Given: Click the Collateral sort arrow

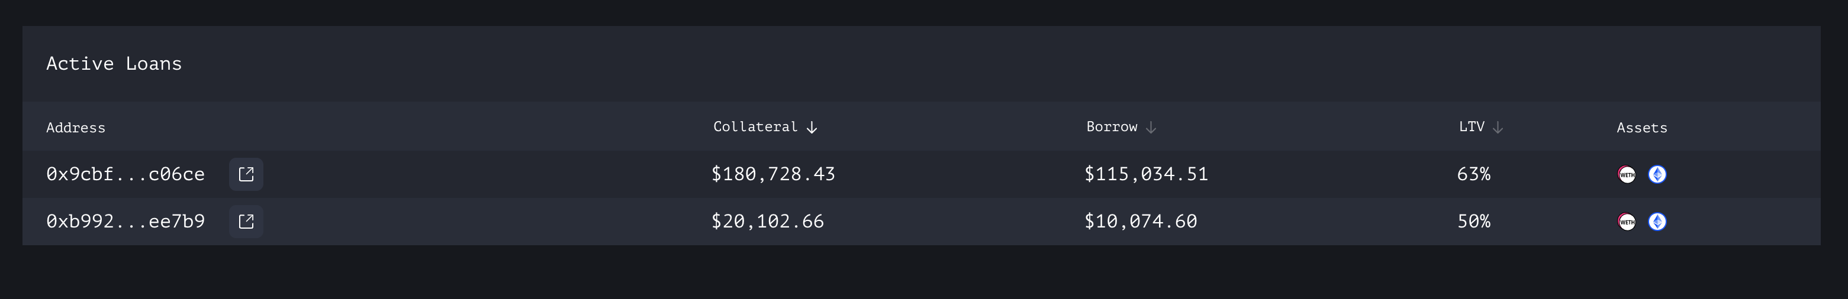Looking at the screenshot, I should (812, 127).
